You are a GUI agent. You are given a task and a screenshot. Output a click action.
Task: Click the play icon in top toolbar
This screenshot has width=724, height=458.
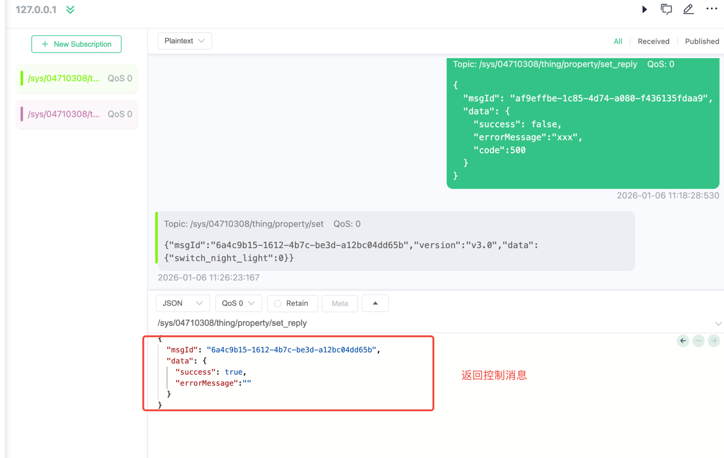644,10
